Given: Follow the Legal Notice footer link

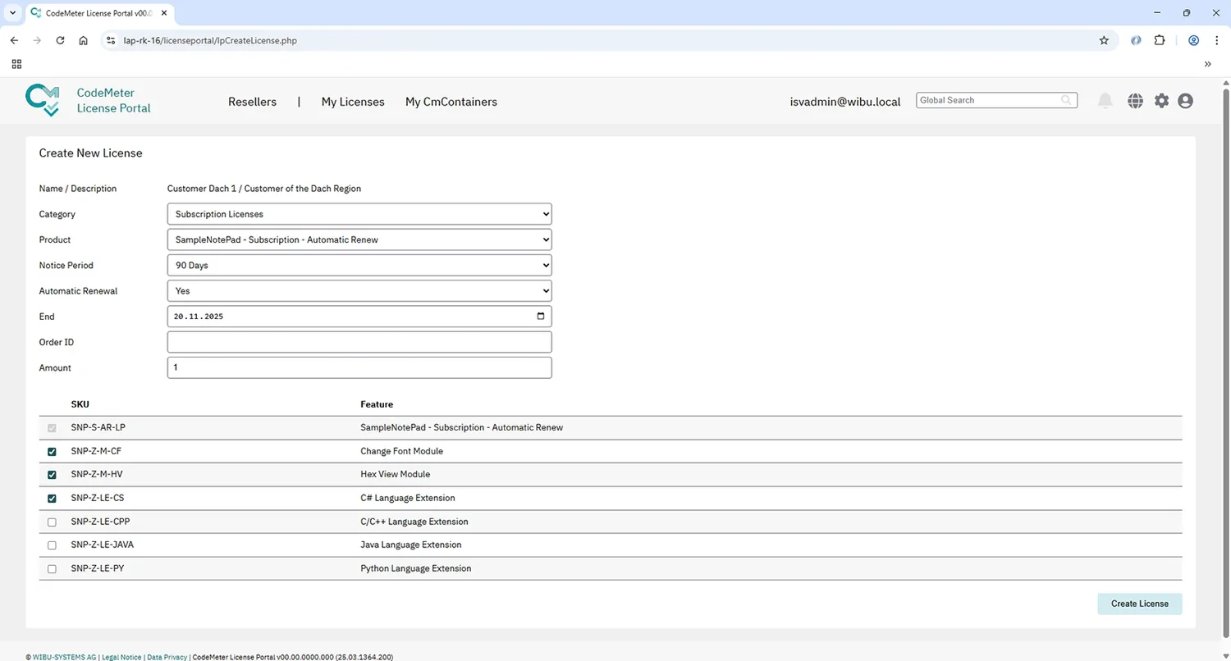Looking at the screenshot, I should (121, 657).
